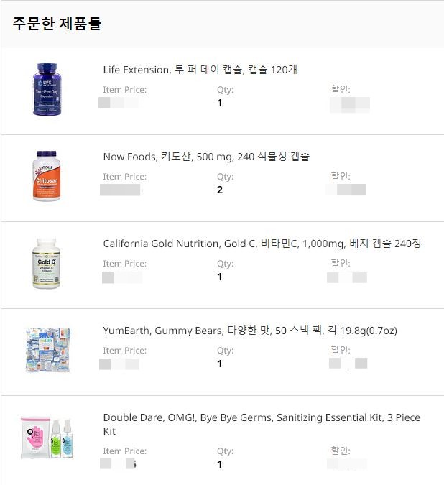Click the 할인 label for Gold C
This screenshot has width=444, height=485.
tap(341, 263)
